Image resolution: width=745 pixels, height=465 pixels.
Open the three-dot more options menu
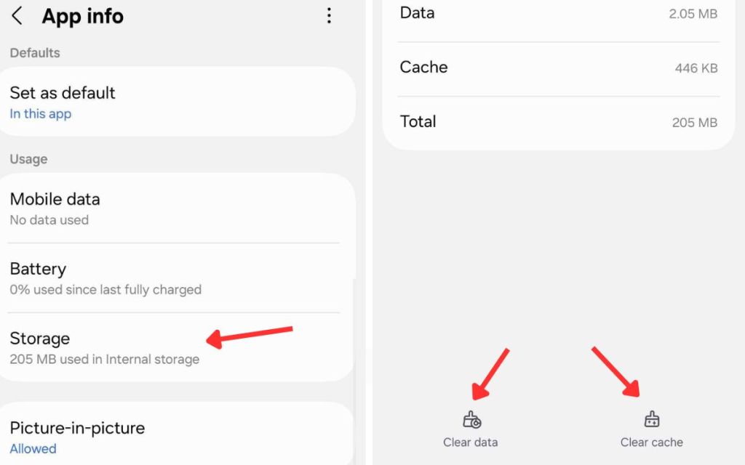pyautogui.click(x=329, y=16)
